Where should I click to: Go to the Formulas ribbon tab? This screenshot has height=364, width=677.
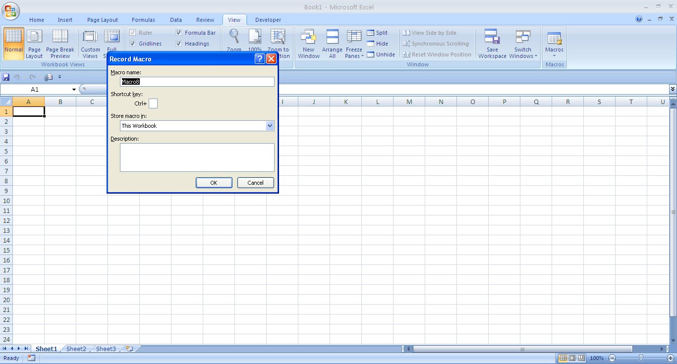point(143,20)
